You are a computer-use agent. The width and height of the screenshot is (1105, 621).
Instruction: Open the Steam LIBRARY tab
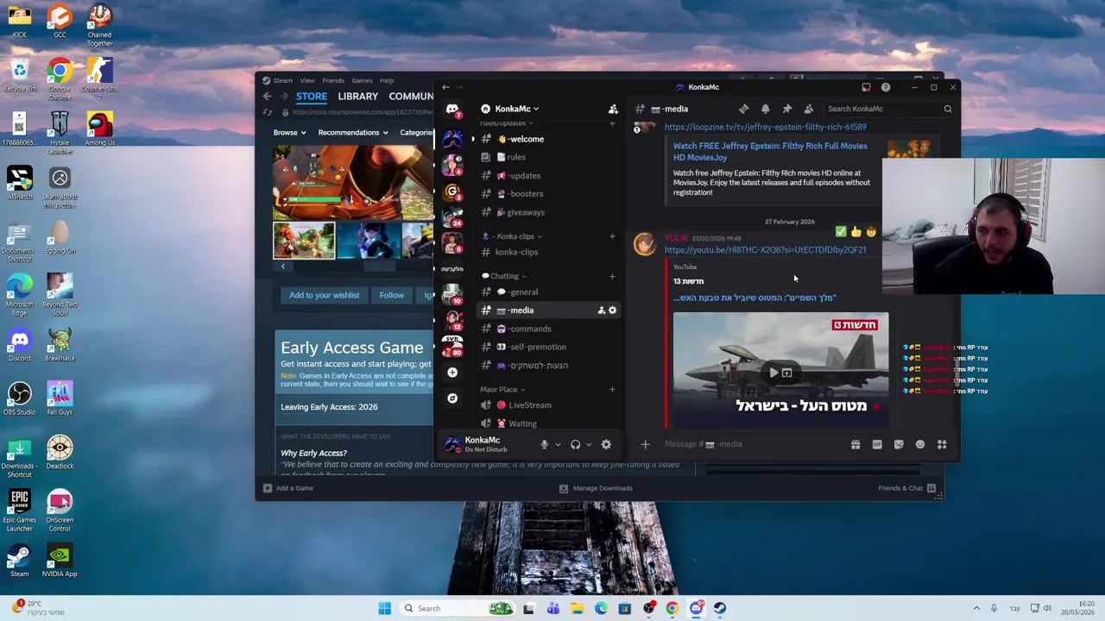click(358, 97)
